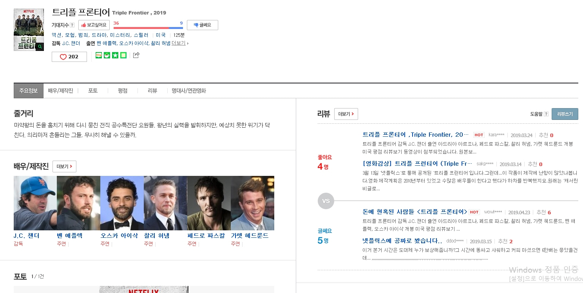Viewport: 583px width, 293px height.
Task: Open the share arrow icon
Action: [x=136, y=55]
